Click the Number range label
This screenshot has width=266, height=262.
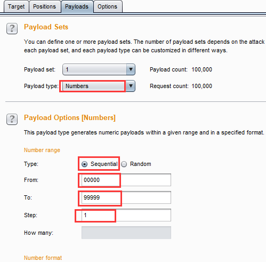(42, 150)
